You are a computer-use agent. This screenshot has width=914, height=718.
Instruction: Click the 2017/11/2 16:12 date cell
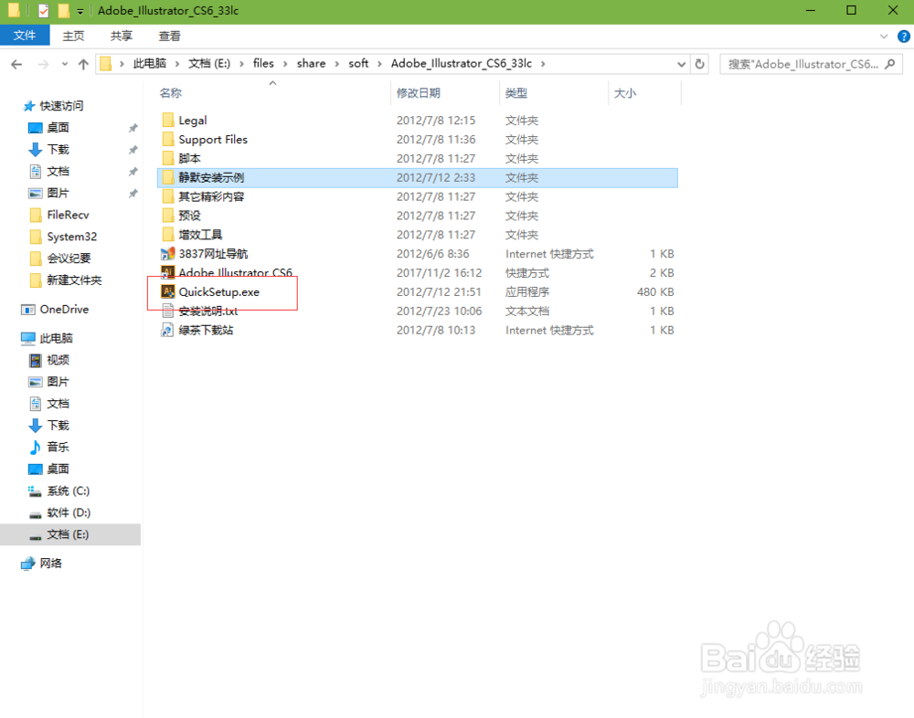pyautogui.click(x=439, y=273)
